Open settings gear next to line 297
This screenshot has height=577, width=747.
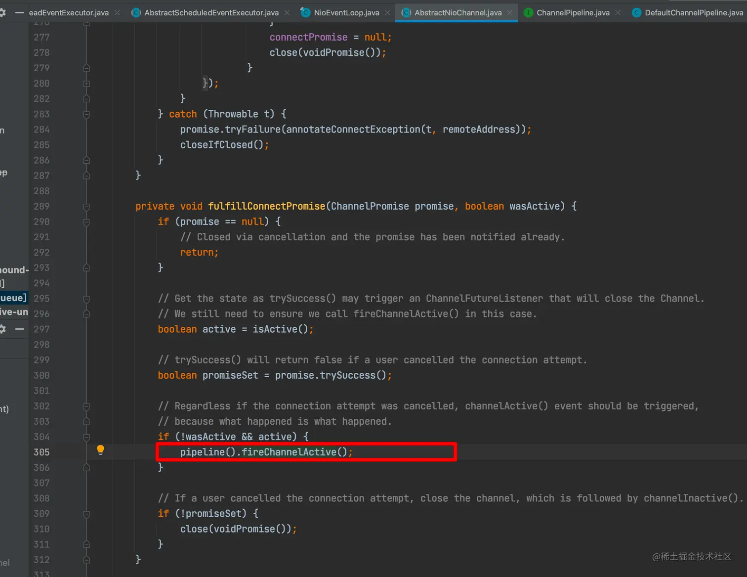[x=2, y=329]
